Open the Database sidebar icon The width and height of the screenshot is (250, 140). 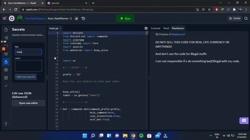point(6,78)
